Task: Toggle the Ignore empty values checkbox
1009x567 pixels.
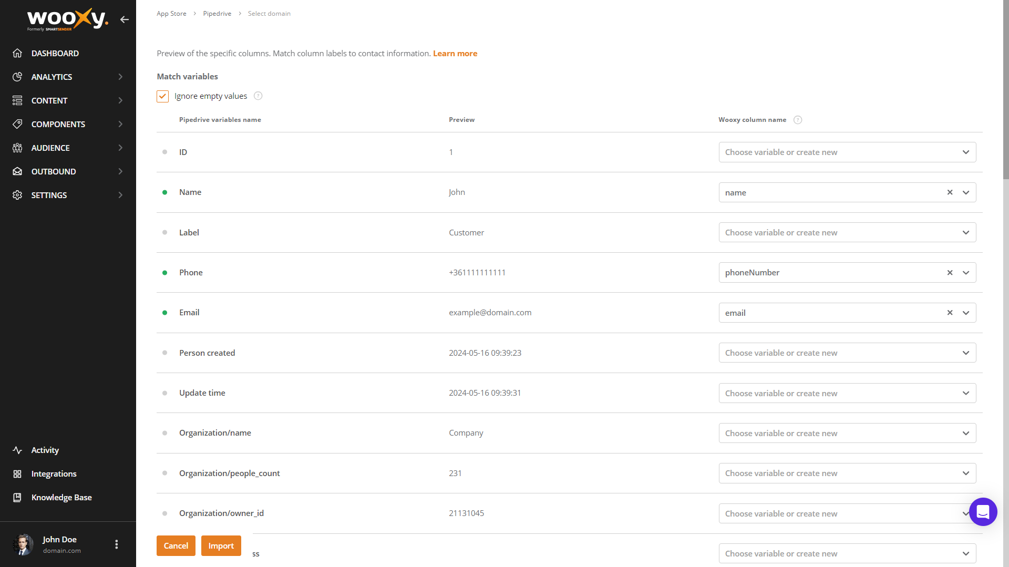Action: click(x=162, y=96)
